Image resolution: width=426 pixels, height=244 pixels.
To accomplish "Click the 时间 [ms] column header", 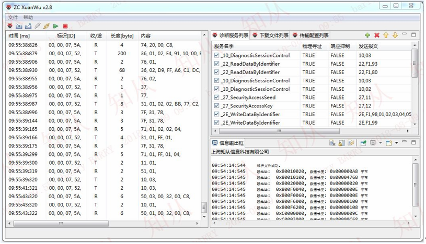I will [26, 36].
